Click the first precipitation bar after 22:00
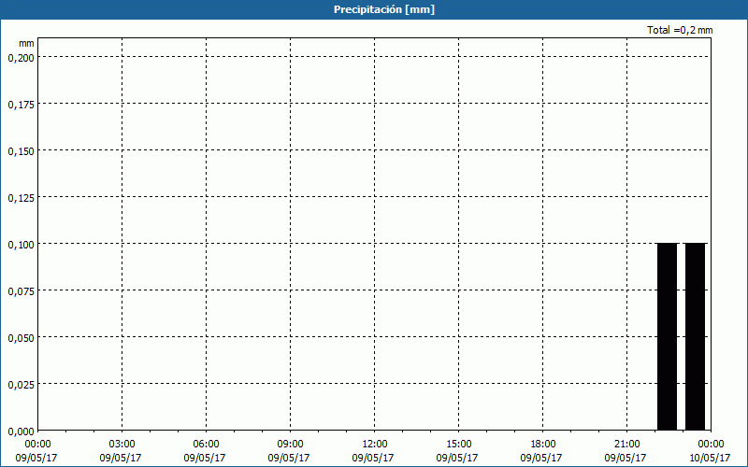The height and width of the screenshot is (467, 748). coord(667,336)
